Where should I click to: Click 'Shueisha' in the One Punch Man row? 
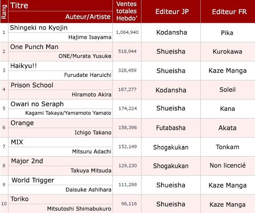point(171,51)
